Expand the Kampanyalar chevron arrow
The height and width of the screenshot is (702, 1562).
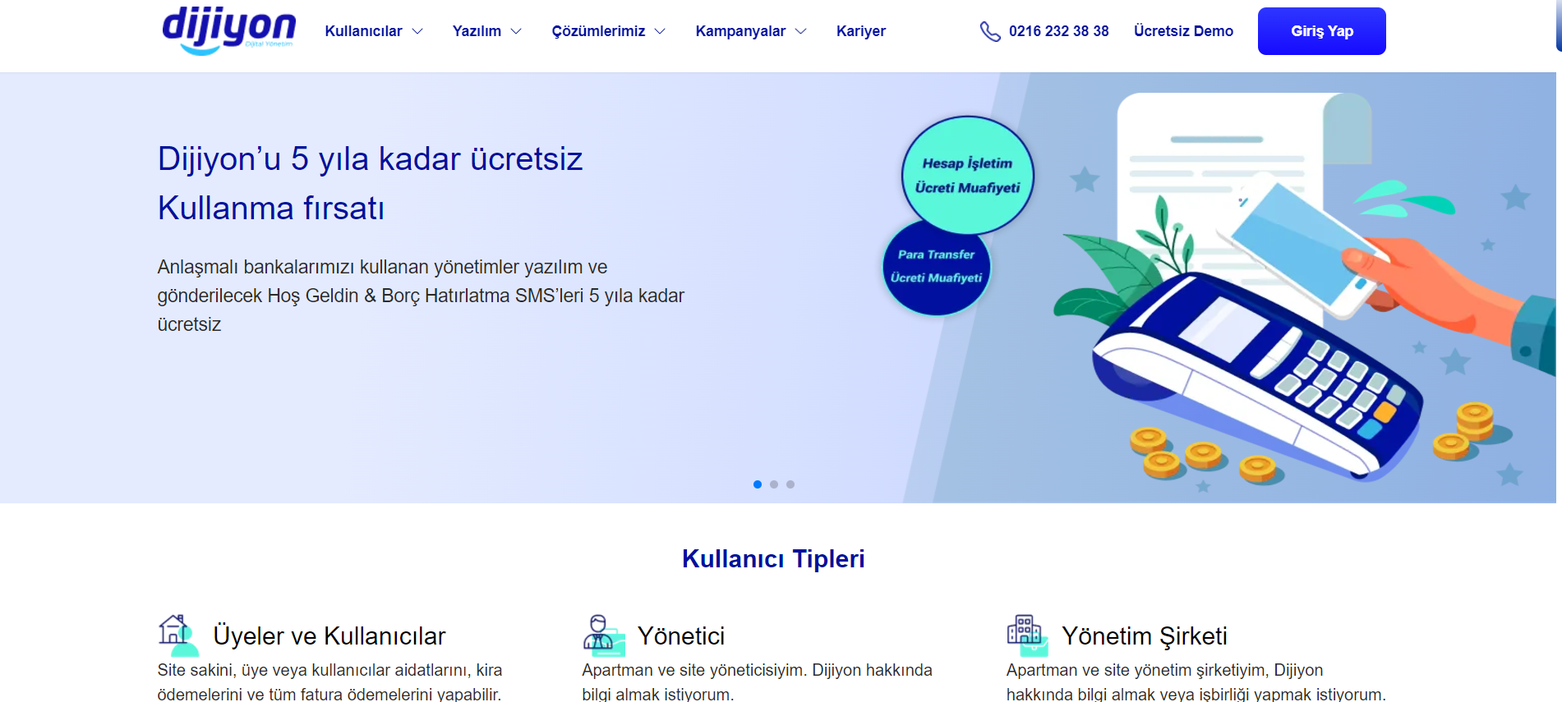tap(801, 31)
